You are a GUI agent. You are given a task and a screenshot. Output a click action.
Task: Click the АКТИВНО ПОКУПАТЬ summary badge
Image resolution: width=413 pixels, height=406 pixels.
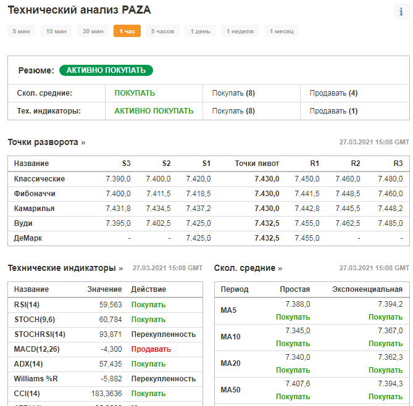click(106, 70)
